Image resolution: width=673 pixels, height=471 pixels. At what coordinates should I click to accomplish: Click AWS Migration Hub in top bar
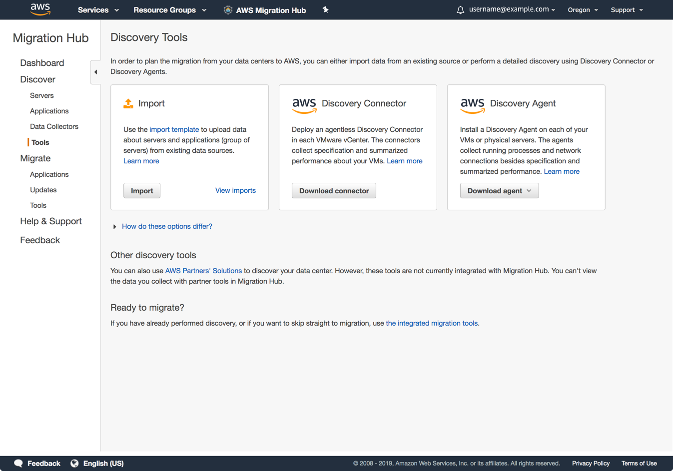[271, 10]
